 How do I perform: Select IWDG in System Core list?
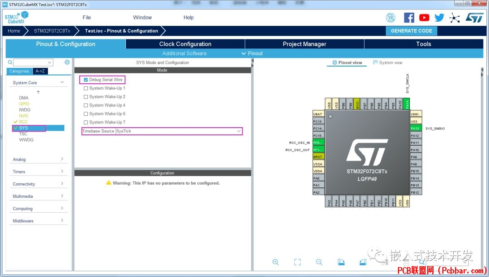[x=24, y=110]
